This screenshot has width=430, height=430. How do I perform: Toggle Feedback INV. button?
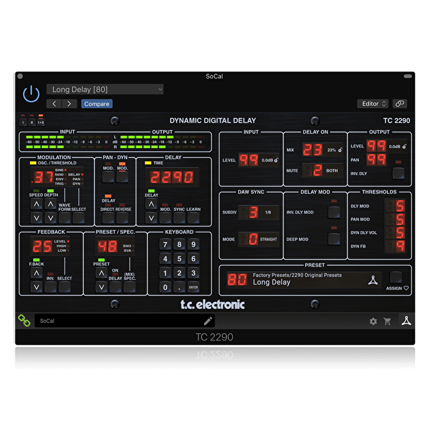[50, 287]
